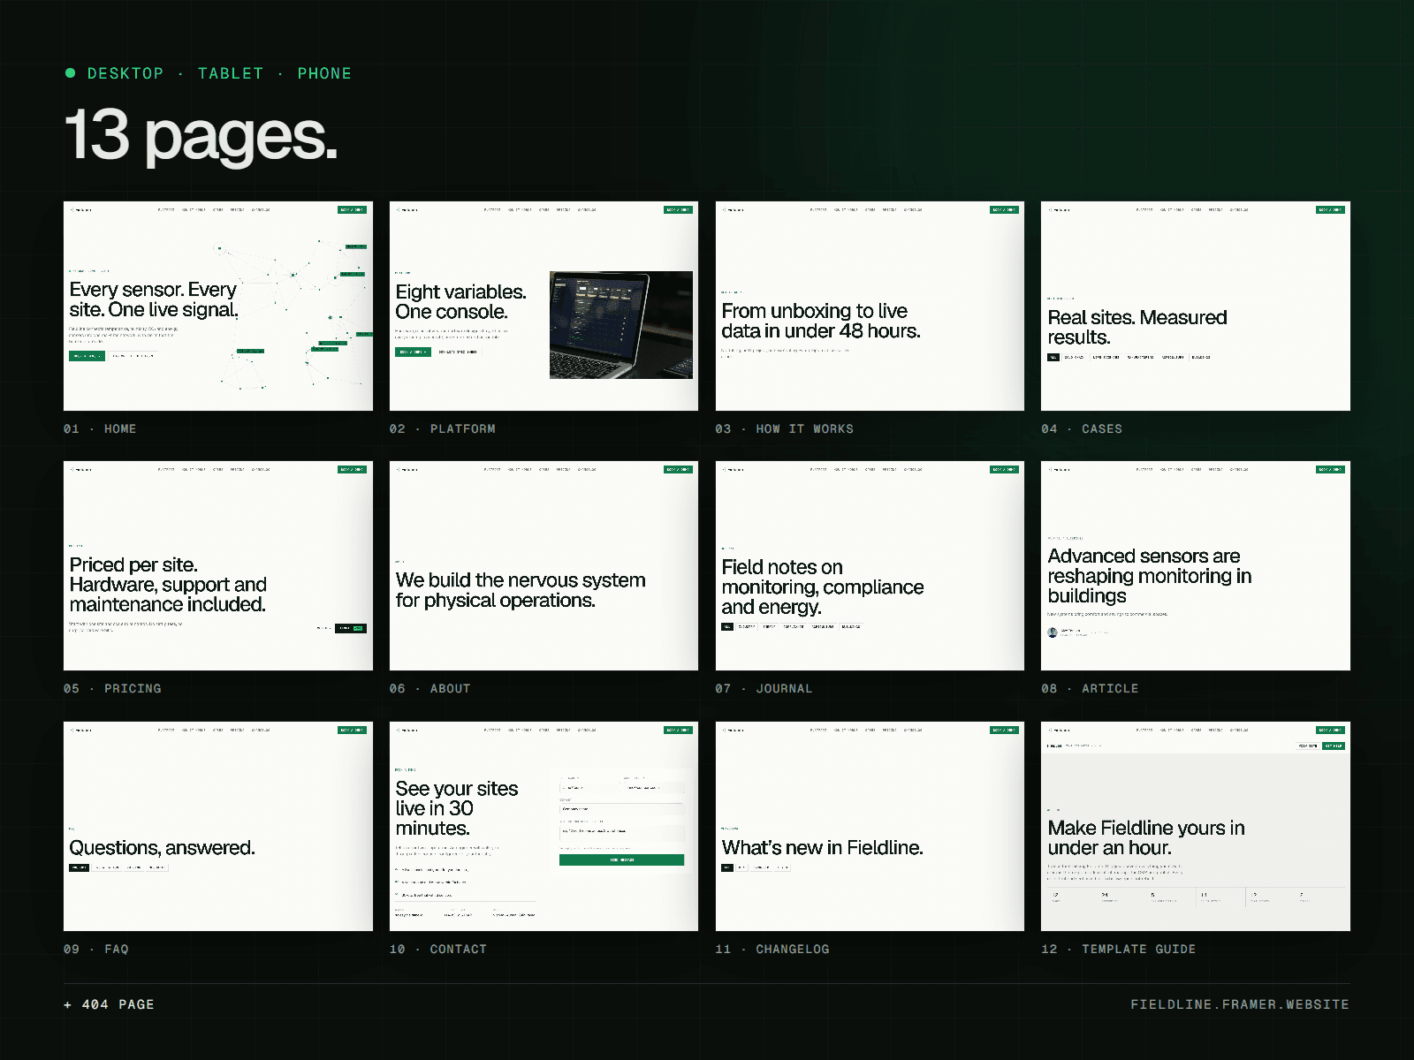The image size is (1414, 1060).
Task: Open the Contact page thumbnail
Action: click(x=544, y=826)
